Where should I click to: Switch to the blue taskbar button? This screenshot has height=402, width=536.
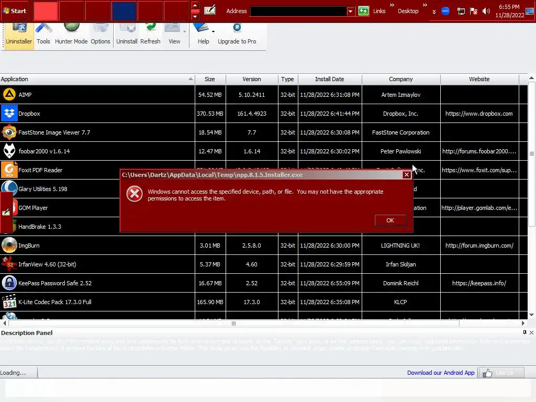[x=124, y=11]
